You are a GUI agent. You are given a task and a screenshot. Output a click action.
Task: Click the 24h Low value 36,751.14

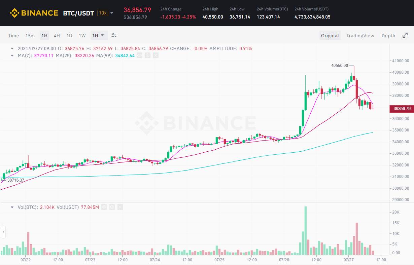[240, 17]
